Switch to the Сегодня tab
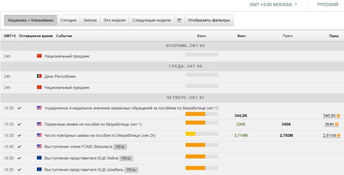 (68, 20)
